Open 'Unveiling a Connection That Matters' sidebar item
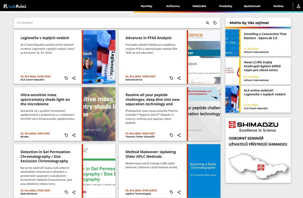Image resolution: width=303 pixels, height=198 pixels. pos(265,36)
